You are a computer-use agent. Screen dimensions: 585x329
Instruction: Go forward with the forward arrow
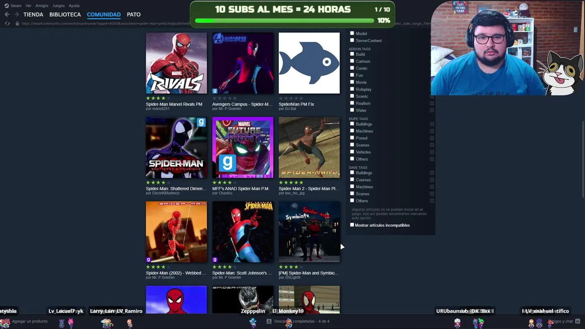[16, 15]
